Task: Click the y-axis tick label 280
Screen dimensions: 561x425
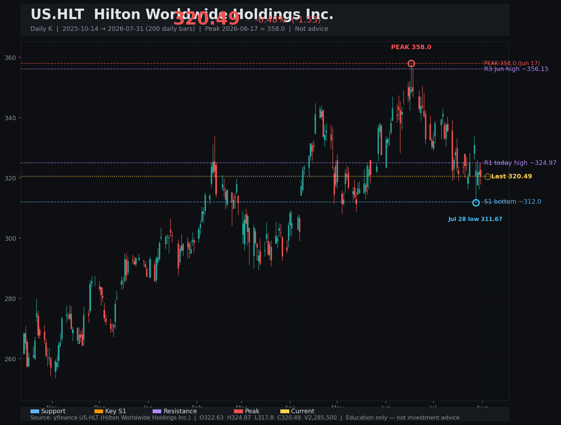Action: [x=11, y=299]
